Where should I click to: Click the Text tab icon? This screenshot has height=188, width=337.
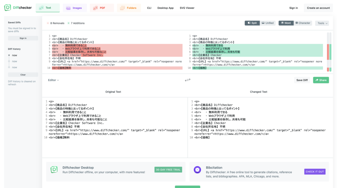point(41,8)
